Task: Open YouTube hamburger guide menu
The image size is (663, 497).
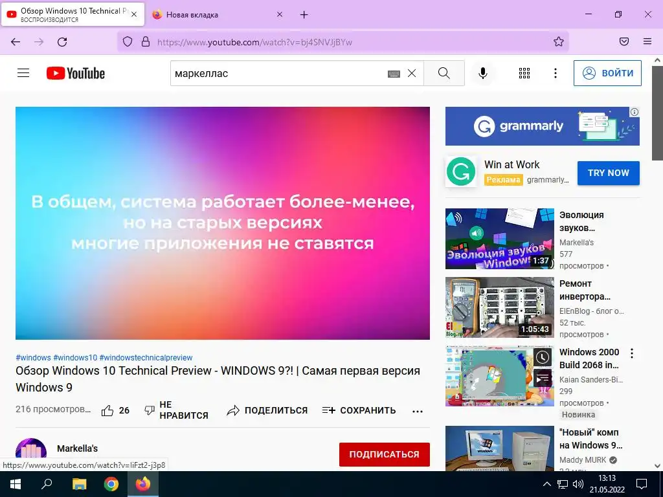Action: point(23,73)
